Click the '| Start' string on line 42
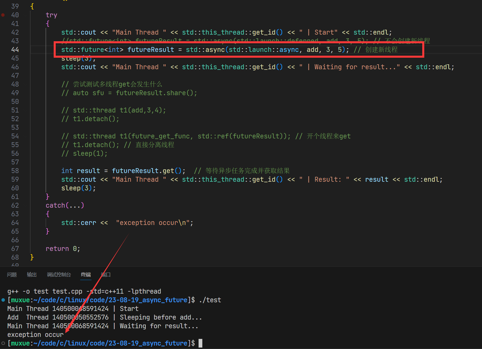 [318, 32]
